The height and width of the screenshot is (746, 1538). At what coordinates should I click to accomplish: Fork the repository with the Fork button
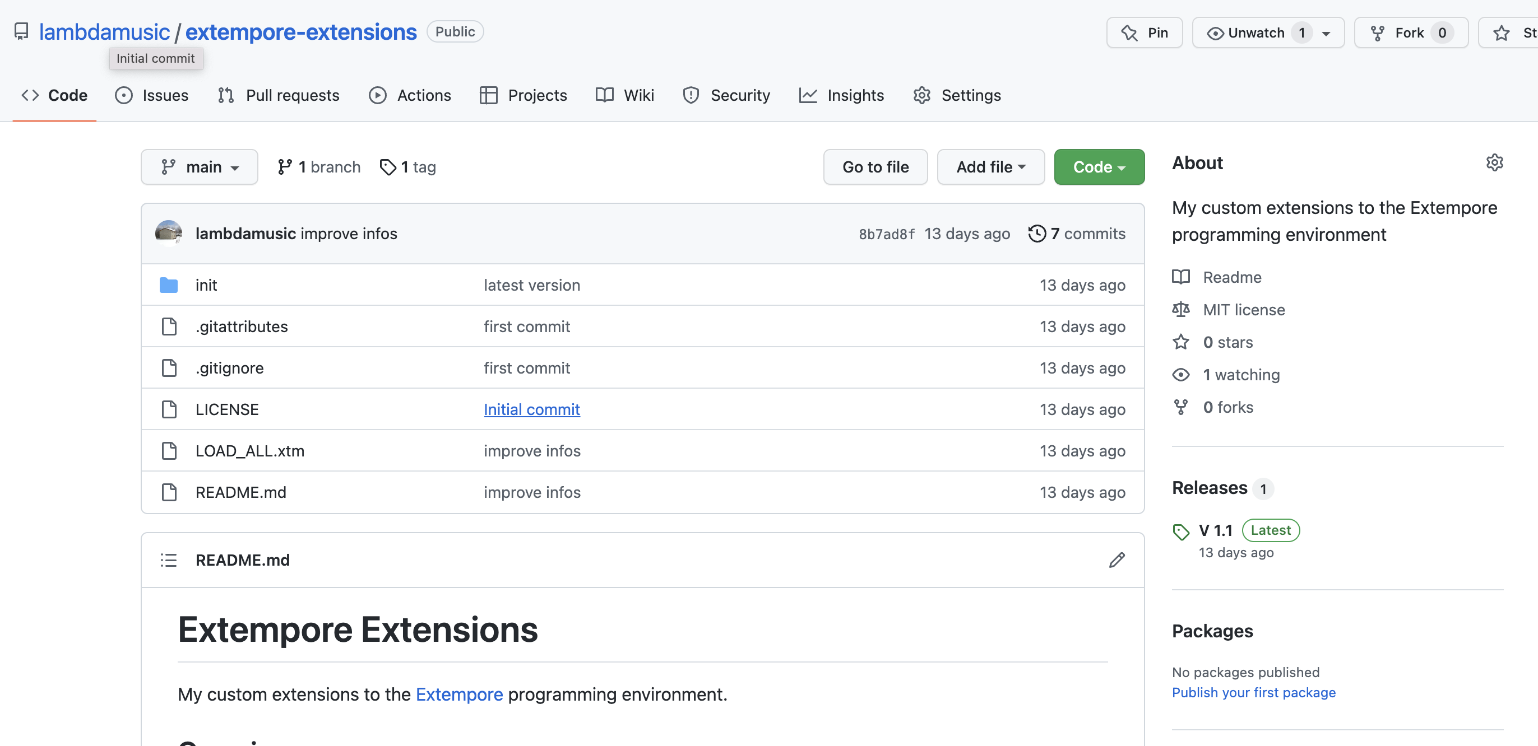coord(1411,32)
